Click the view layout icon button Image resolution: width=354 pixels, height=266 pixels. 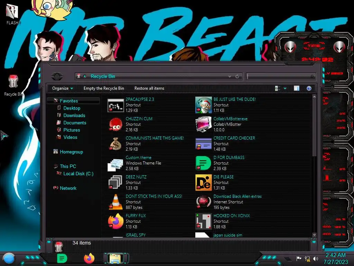pos(278,88)
